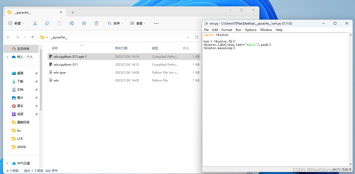The image size is (355, 174).
Task: Unpin 桌面 from Quick Access
Action: point(36,73)
